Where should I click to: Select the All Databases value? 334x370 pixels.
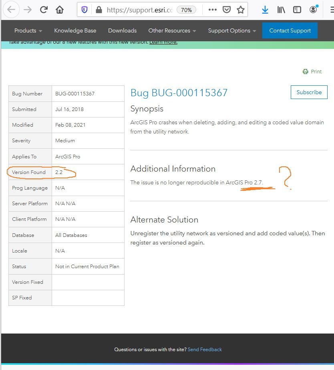point(71,235)
